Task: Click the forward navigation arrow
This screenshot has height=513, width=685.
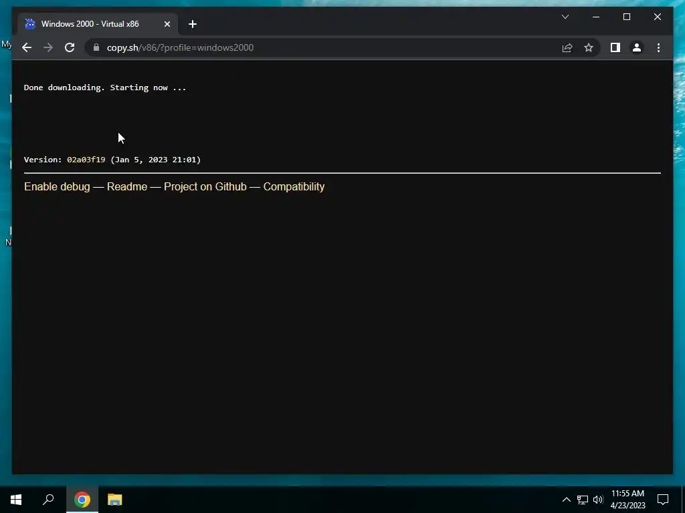Action: [x=48, y=47]
